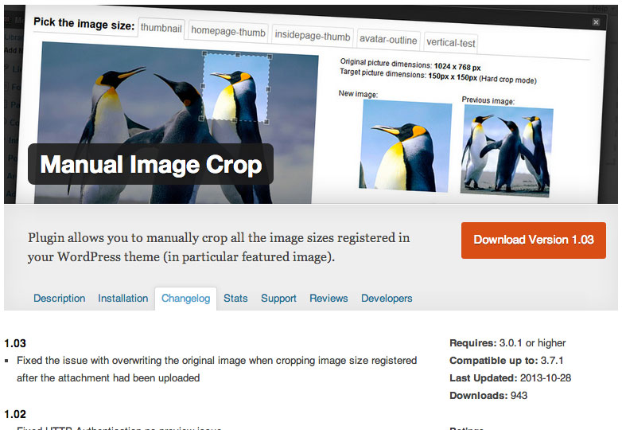Click the Downloads: 943 text
Screen dimensions: 622x430
coord(488,396)
